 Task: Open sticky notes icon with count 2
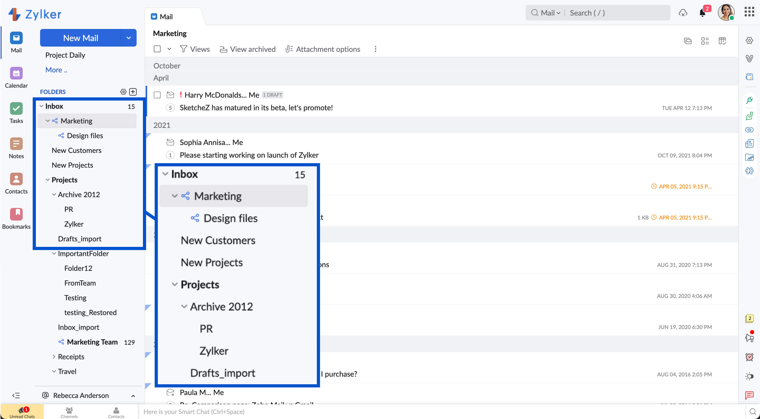click(x=749, y=319)
